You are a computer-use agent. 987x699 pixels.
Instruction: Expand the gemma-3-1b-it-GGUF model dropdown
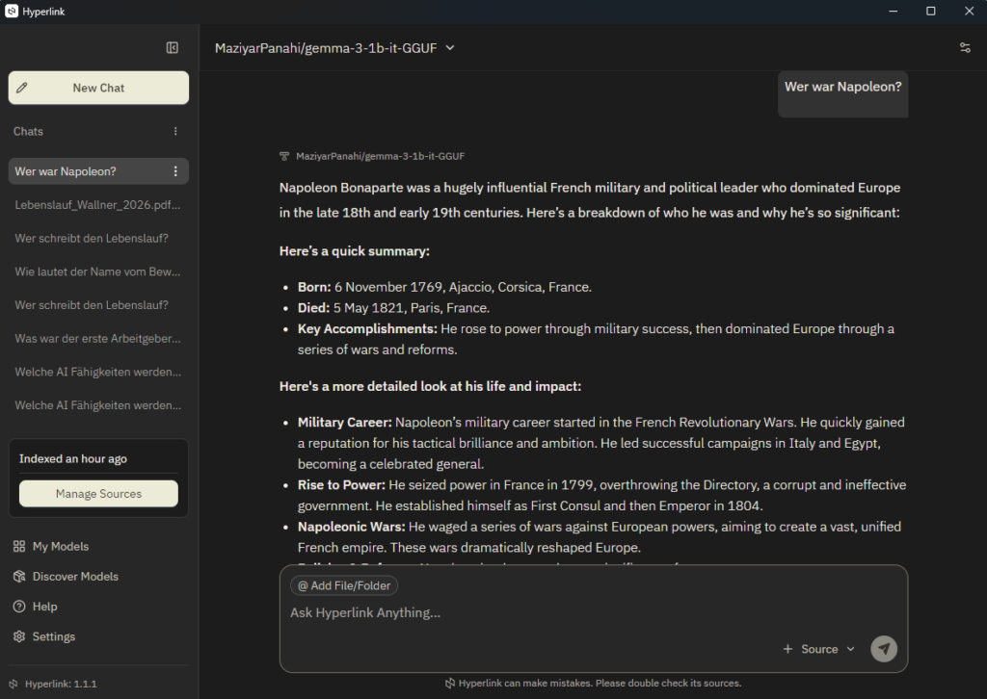pyautogui.click(x=450, y=48)
